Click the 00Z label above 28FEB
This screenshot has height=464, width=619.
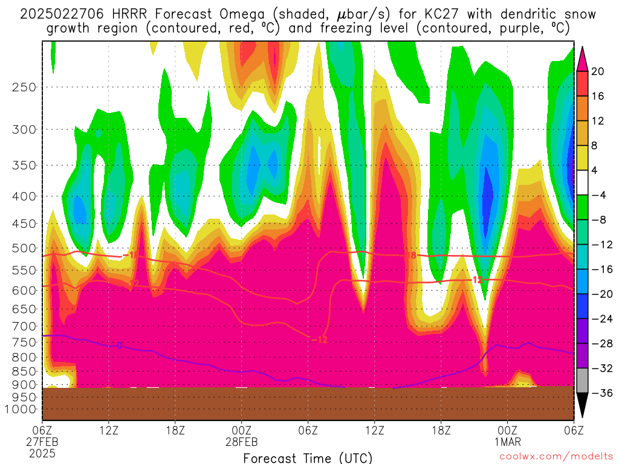[241, 430]
